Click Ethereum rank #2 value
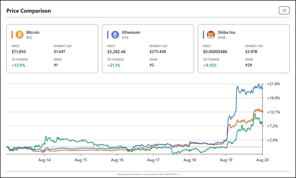 point(151,65)
